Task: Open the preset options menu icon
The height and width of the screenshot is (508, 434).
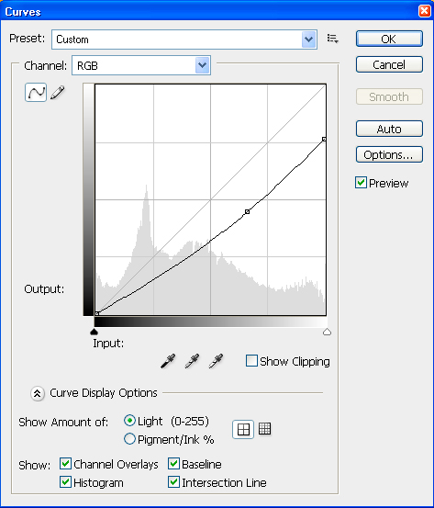Action: point(332,39)
